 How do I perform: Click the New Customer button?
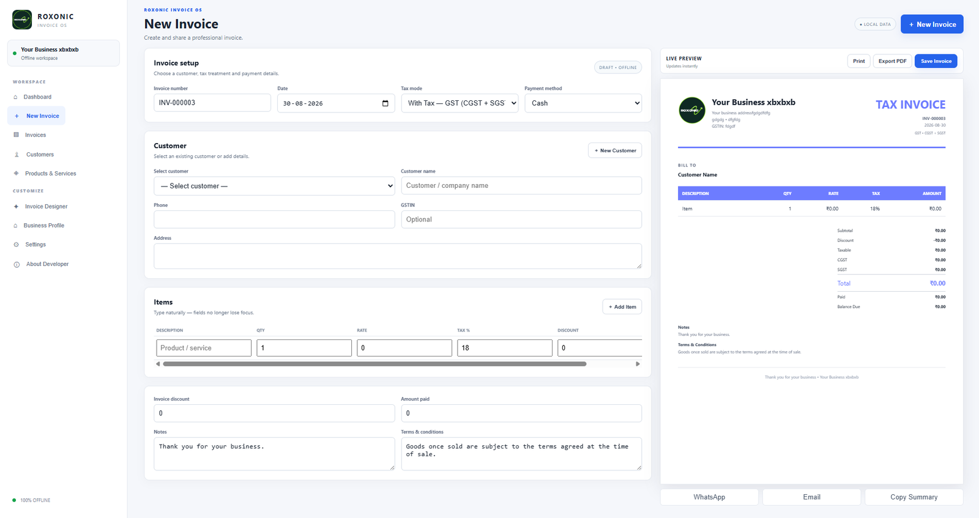click(615, 150)
